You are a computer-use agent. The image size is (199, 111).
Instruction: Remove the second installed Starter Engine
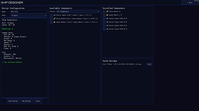104,22
